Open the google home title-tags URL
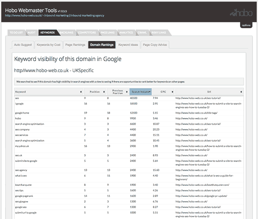 [196, 113]
